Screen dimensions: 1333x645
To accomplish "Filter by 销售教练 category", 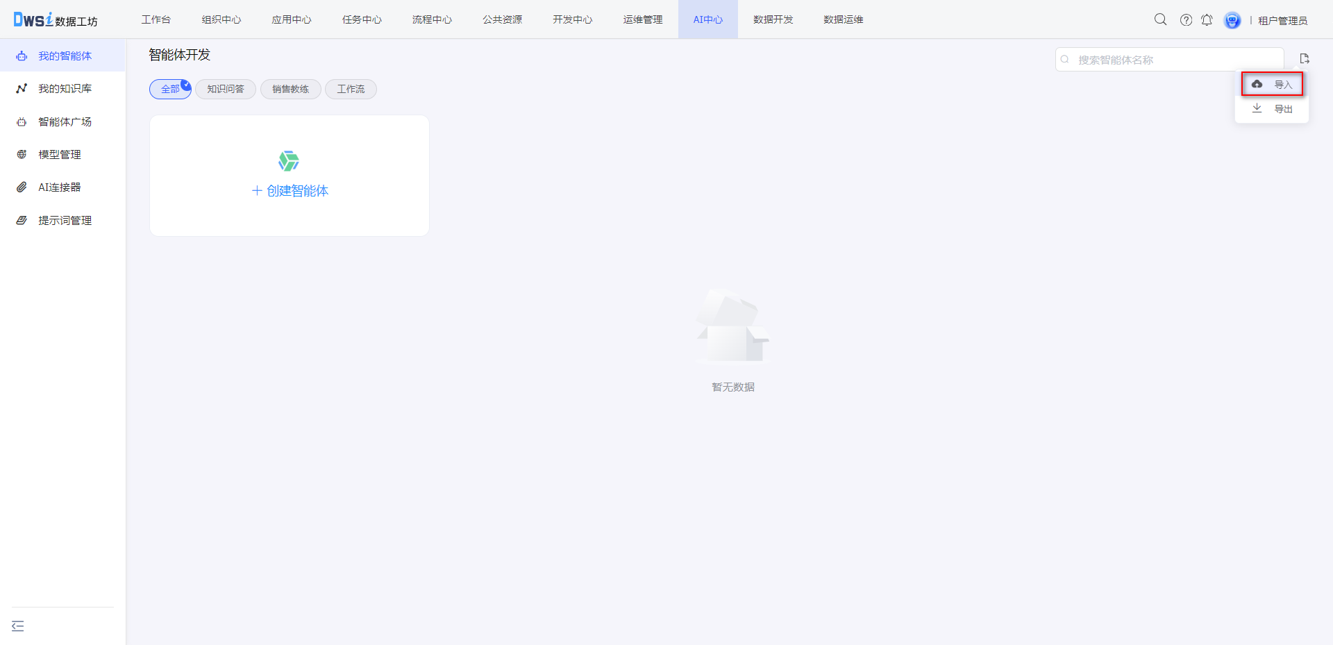I will coord(290,89).
